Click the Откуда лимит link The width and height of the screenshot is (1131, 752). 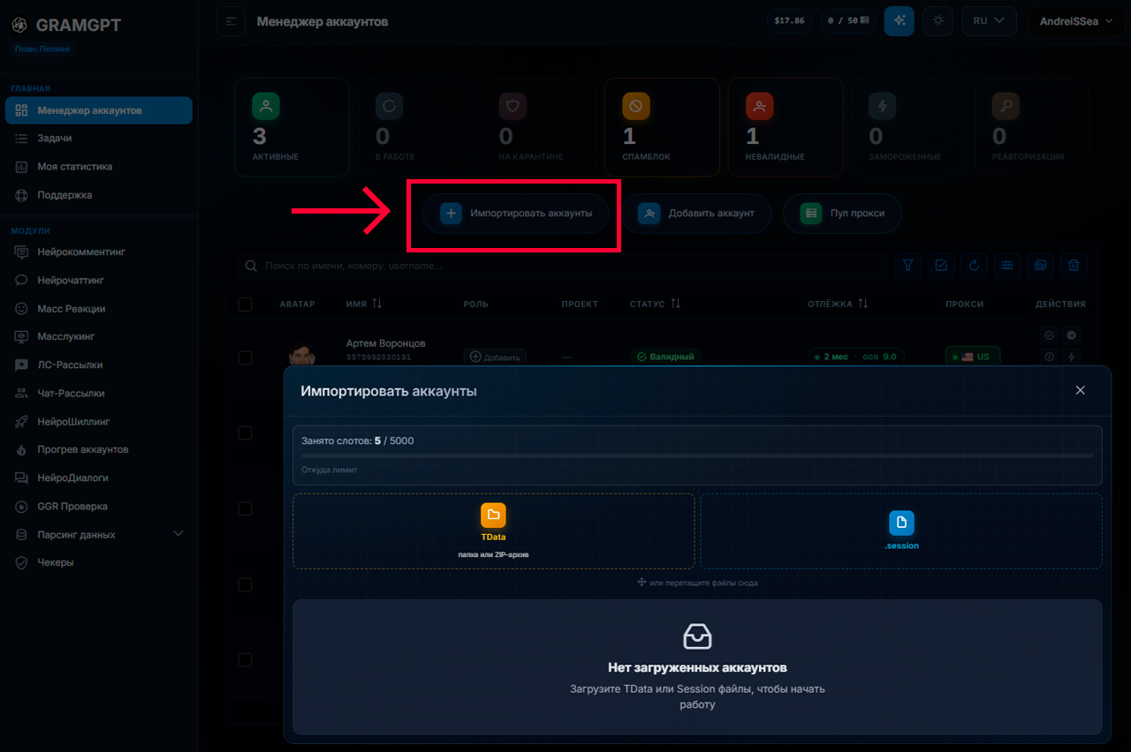tap(330, 470)
